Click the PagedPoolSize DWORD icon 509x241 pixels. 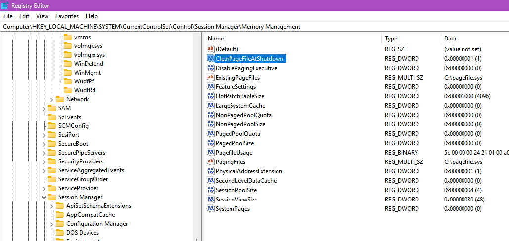tap(211, 143)
